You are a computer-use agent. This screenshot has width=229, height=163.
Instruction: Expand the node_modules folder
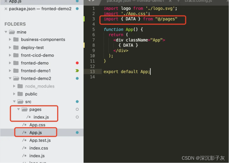pos(14,86)
